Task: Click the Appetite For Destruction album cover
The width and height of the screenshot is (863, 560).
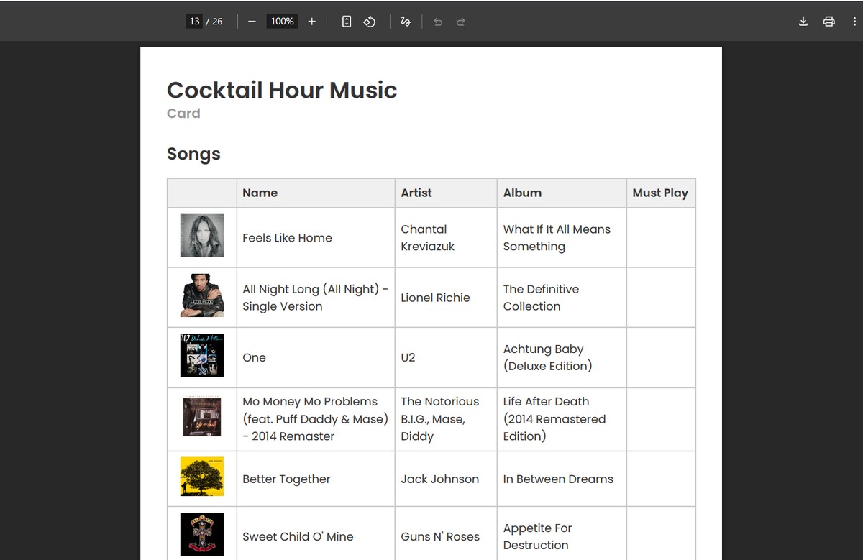Action: click(202, 534)
